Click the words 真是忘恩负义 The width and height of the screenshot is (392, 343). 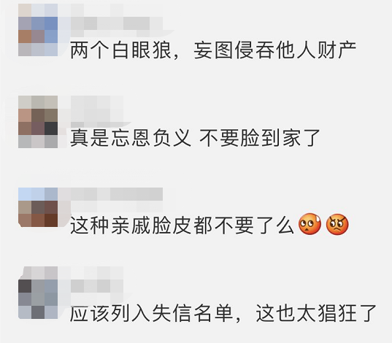point(131,138)
